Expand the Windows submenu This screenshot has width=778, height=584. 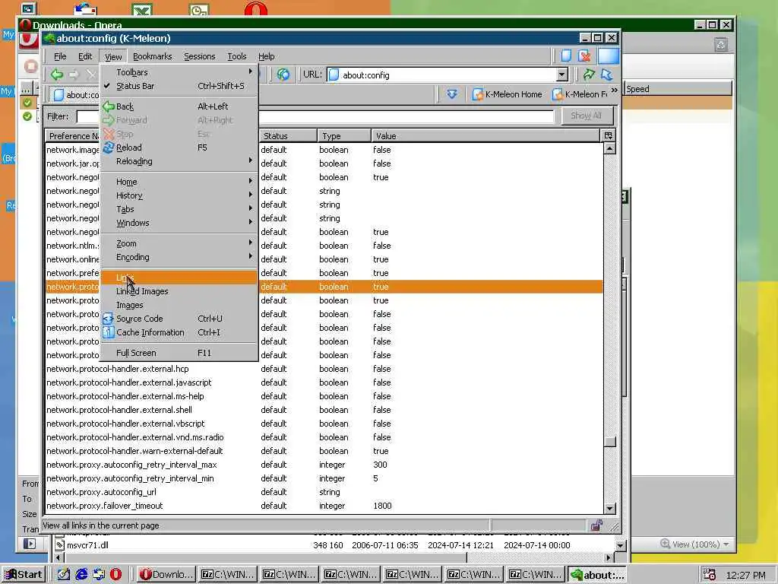click(x=179, y=223)
